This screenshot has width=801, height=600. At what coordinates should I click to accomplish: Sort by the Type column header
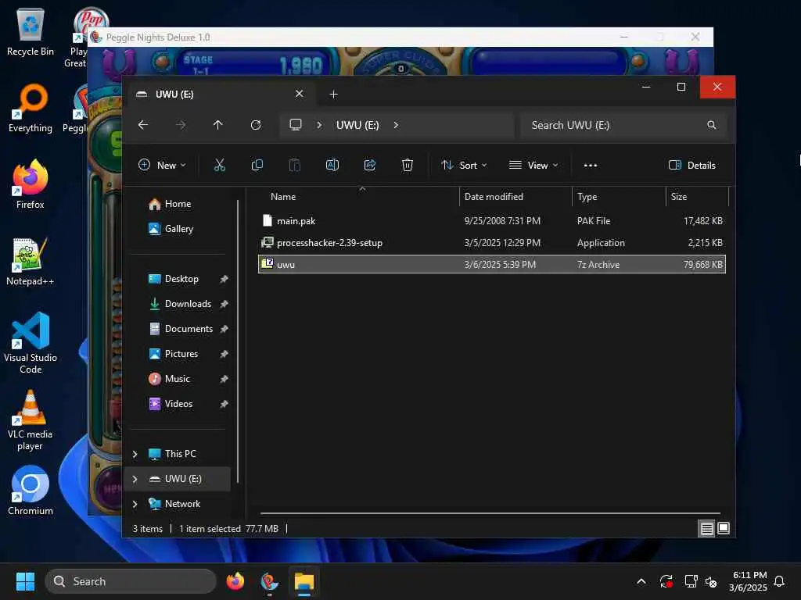tap(619, 196)
